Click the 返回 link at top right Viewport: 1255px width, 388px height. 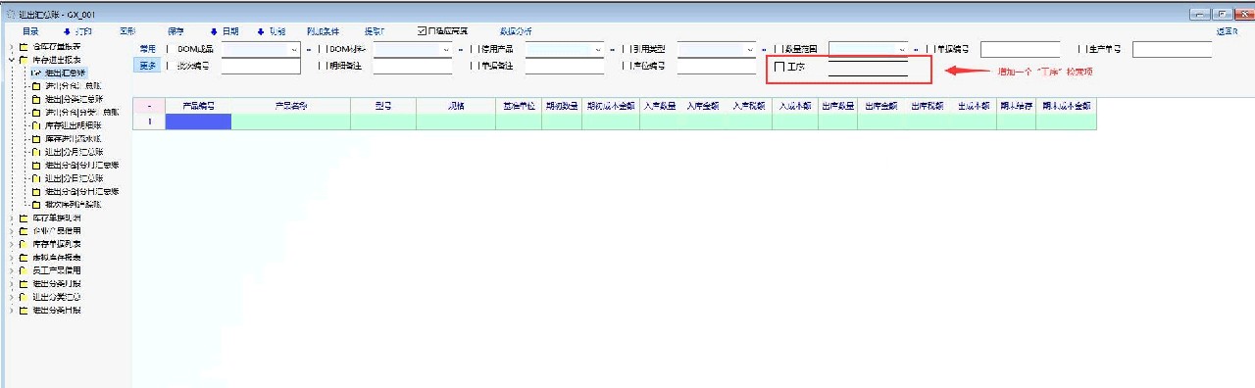click(x=1227, y=31)
